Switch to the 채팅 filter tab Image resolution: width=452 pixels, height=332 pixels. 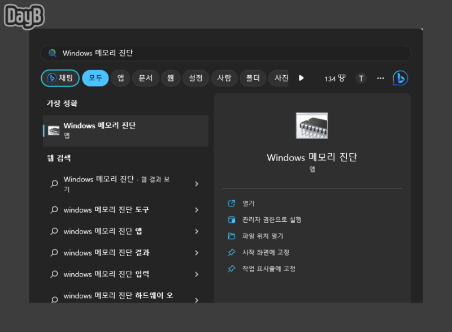point(60,78)
